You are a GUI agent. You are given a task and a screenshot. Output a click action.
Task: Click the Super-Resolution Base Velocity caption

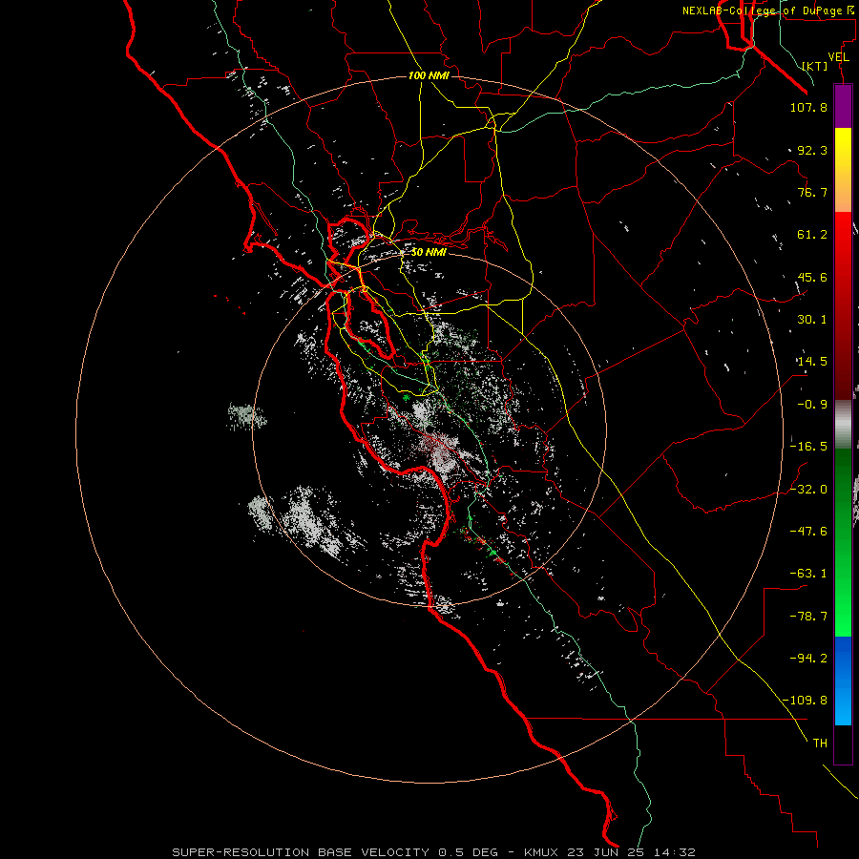click(x=434, y=852)
